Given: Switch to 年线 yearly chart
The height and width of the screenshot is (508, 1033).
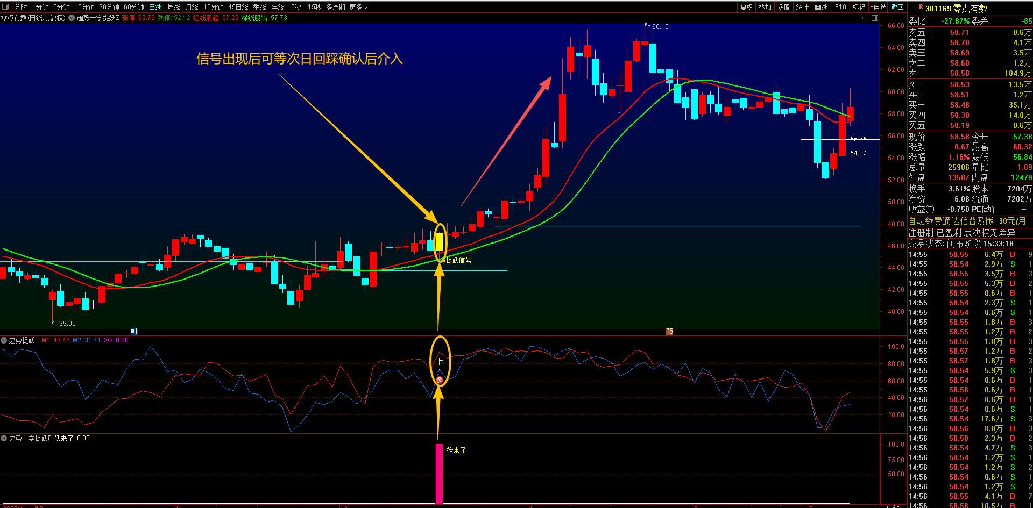Looking at the screenshot, I should point(278,7).
